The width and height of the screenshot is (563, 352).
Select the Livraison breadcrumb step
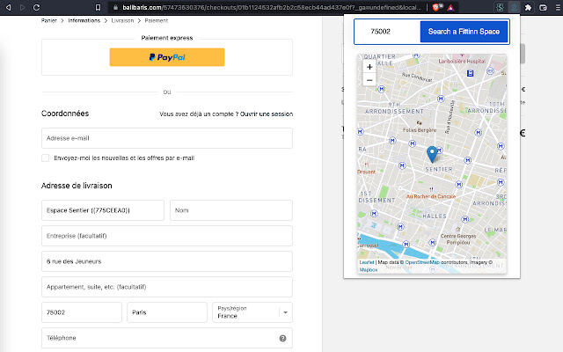[122, 20]
